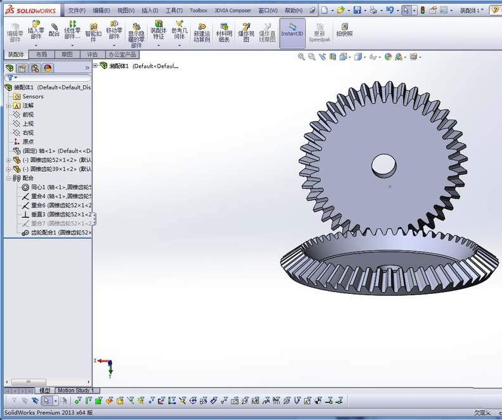Click Insert Components icon
The image size is (502, 420).
(36, 30)
